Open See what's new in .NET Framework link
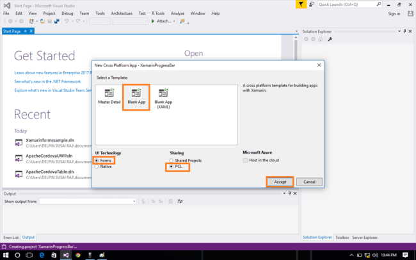 pos(47,81)
